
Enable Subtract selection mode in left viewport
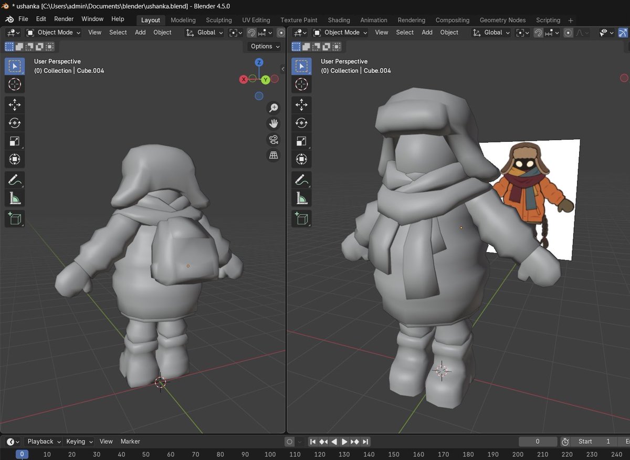29,46
